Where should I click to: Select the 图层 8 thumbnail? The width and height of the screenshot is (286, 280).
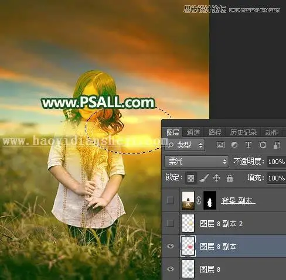click(x=188, y=269)
